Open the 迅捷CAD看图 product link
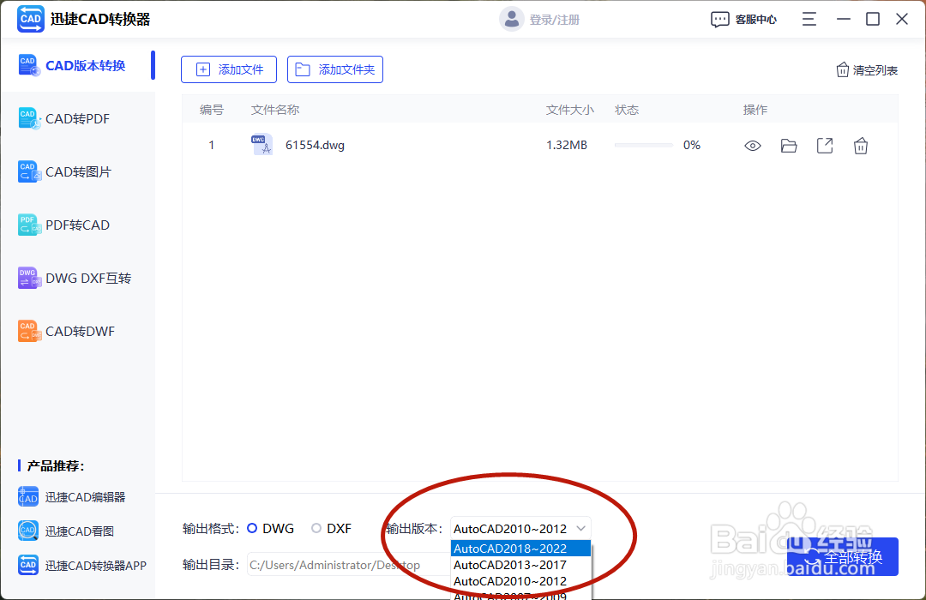 (x=65, y=531)
